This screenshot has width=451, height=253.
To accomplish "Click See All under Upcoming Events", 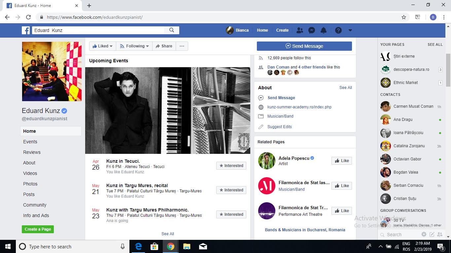I will (168, 234).
